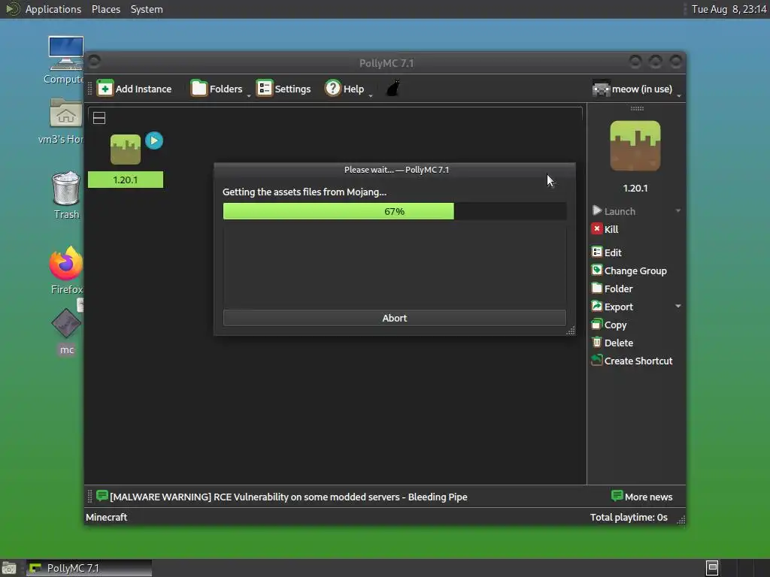Click the Launch action in sidebar
770x577 pixels.
pos(614,211)
